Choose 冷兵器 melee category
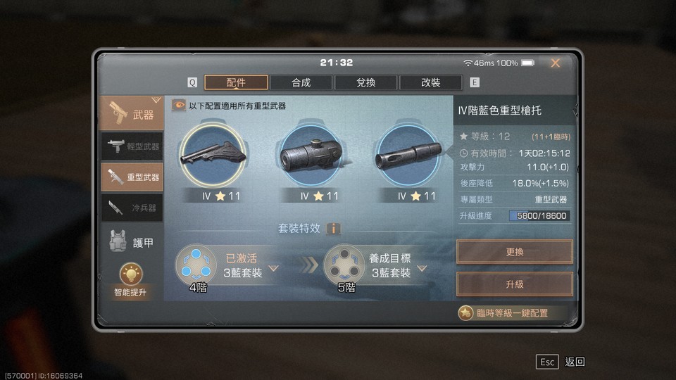 132,208
